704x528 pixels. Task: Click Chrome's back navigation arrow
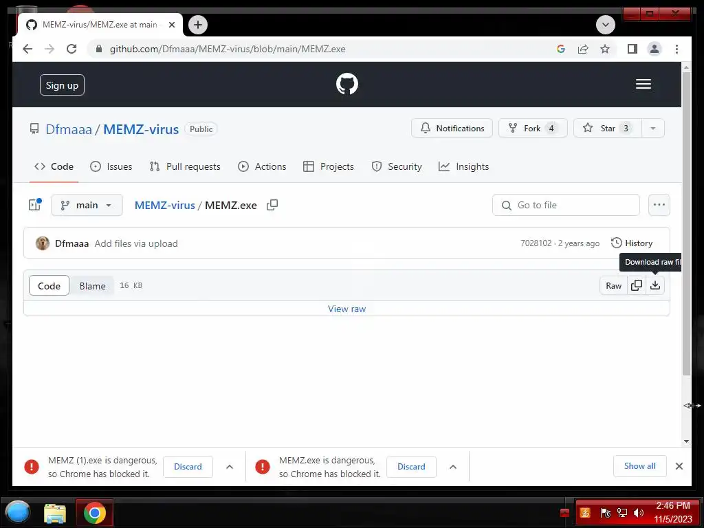click(x=27, y=49)
